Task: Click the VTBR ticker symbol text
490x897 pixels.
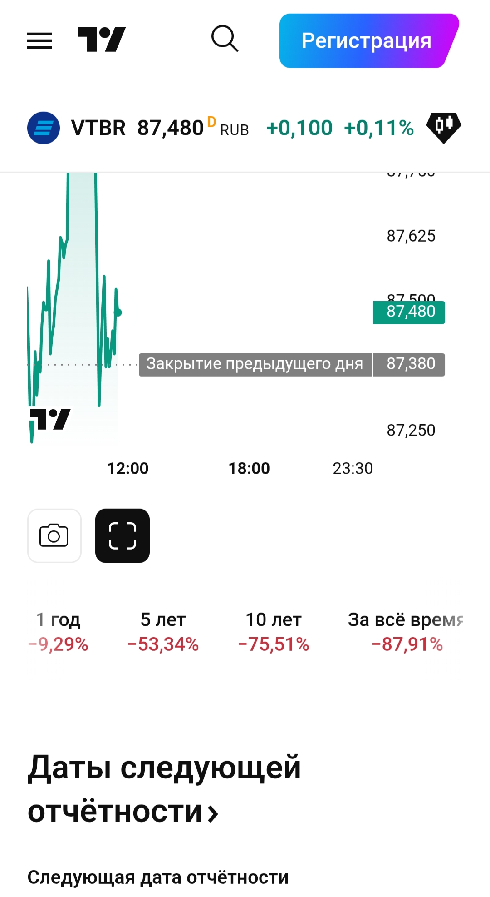Action: pos(98,128)
